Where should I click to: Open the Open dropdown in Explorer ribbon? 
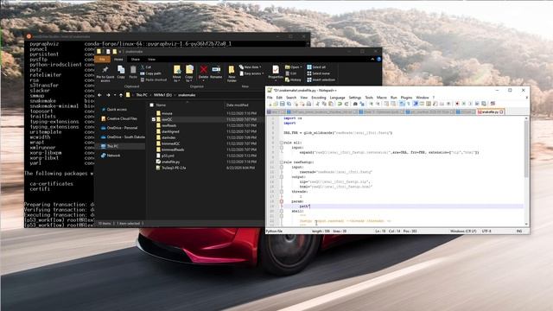coord(294,67)
